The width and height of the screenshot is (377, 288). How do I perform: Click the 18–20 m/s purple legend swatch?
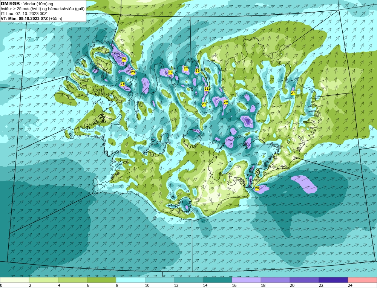click(x=275, y=280)
